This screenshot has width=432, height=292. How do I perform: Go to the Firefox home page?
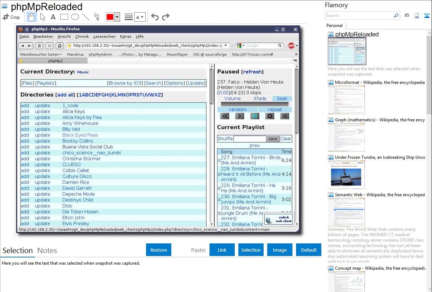(59, 46)
